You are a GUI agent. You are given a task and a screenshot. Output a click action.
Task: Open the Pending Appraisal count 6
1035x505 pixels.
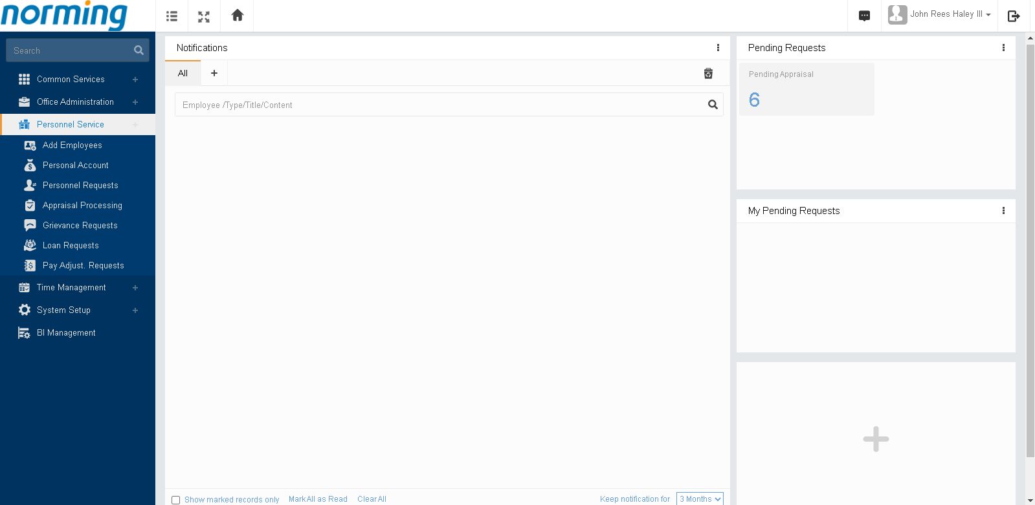click(x=754, y=100)
